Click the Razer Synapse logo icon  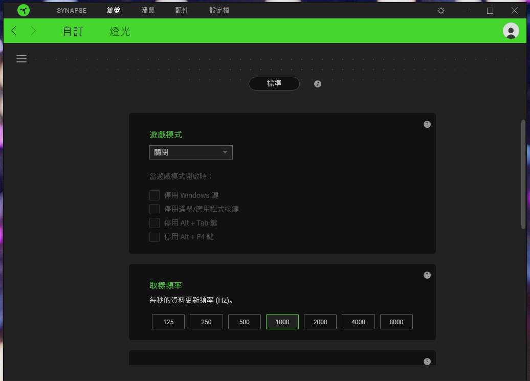[x=24, y=10]
